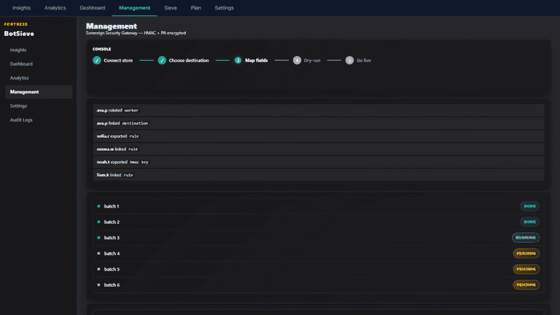Click the RUNNING badge for batch 3

point(526,237)
